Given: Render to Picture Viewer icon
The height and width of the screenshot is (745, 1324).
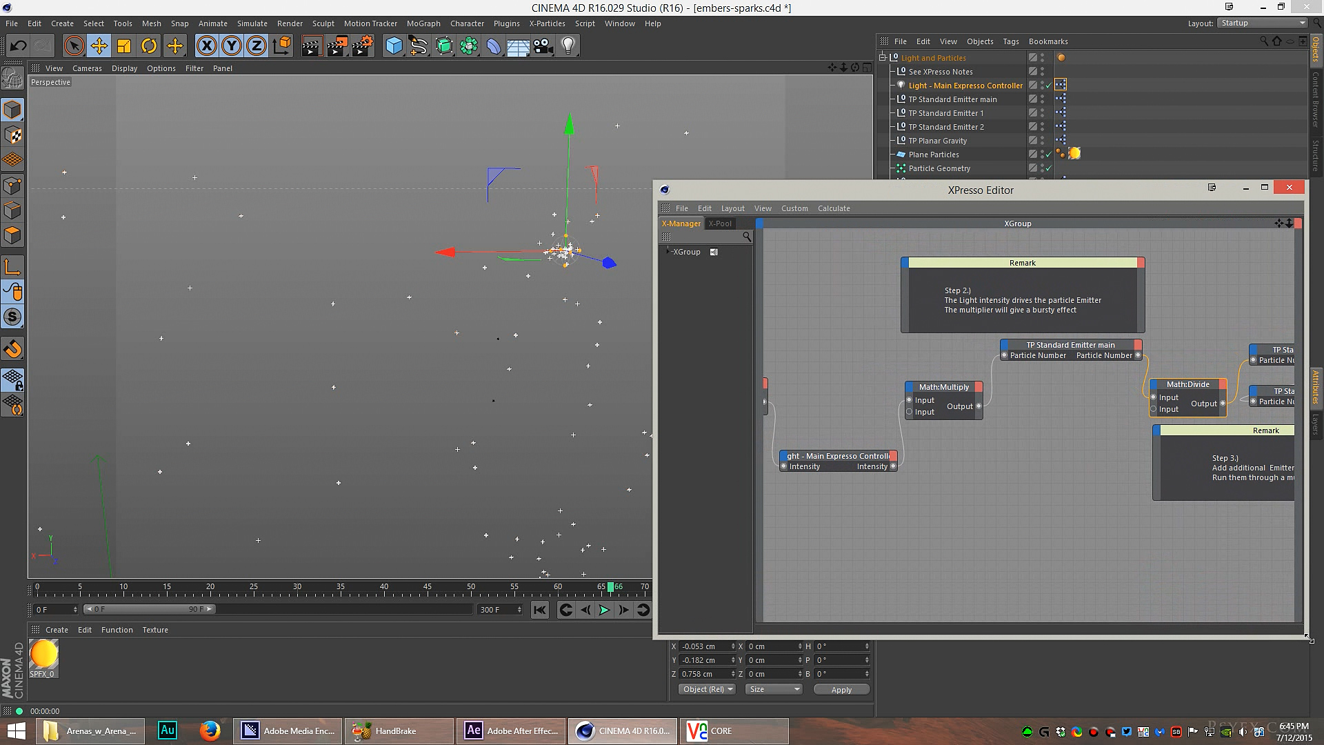Looking at the screenshot, I should 337,46.
